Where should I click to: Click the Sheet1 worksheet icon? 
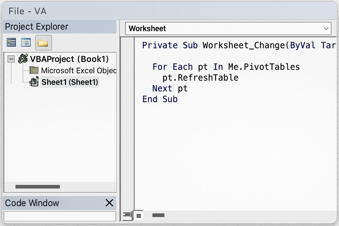pos(34,82)
